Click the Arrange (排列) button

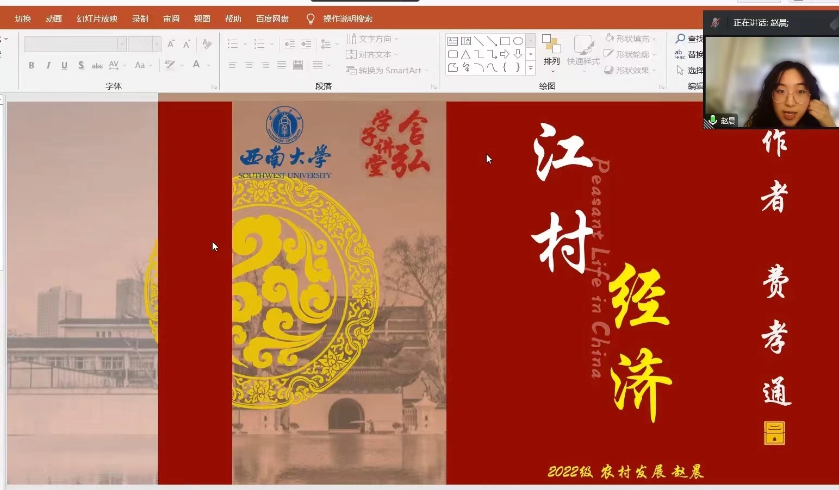pos(551,53)
